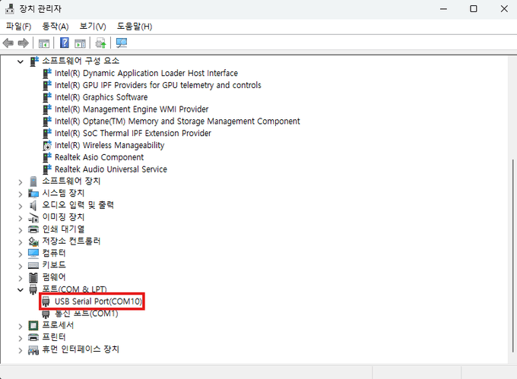This screenshot has width=517, height=379.
Task: Maximize the 장치 관리자 window
Action: pos(473,8)
